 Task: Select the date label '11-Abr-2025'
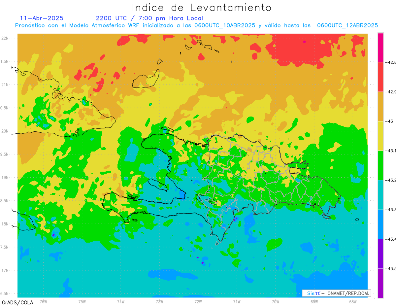click(x=42, y=18)
